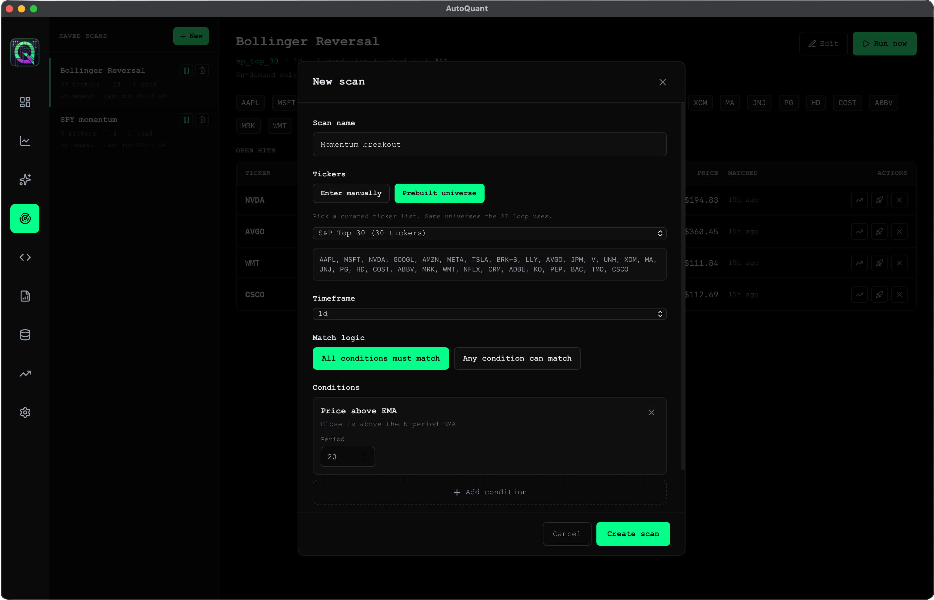This screenshot has height=600, width=934.
Task: Click the New saved scan button
Action: [x=191, y=36]
